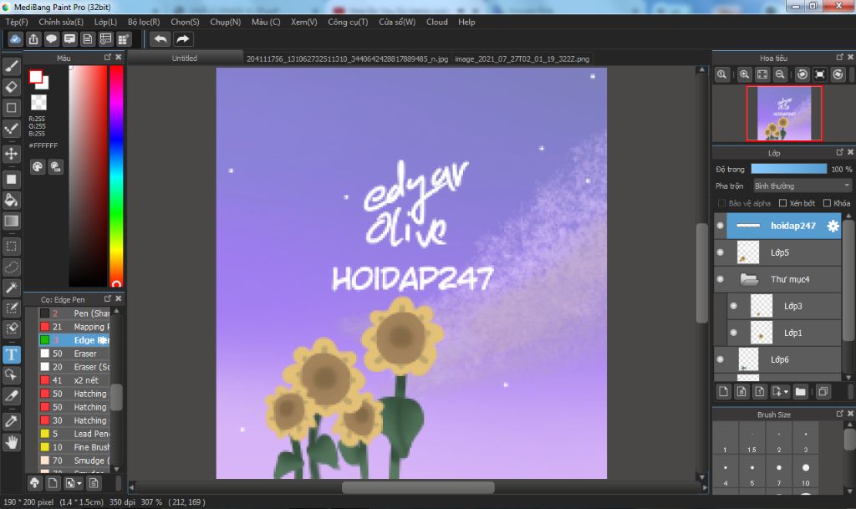The width and height of the screenshot is (856, 509).
Task: Undock the Lớp layer panel
Action: coord(839,152)
